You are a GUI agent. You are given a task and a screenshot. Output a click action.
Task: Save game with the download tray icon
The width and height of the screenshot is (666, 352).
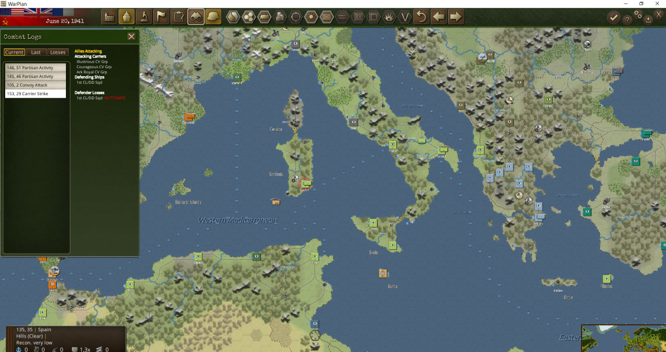(x=648, y=20)
